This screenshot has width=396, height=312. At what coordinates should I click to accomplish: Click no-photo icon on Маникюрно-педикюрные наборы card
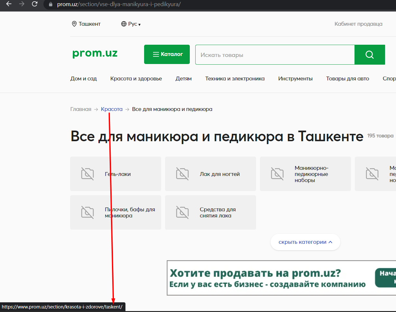tap(277, 174)
